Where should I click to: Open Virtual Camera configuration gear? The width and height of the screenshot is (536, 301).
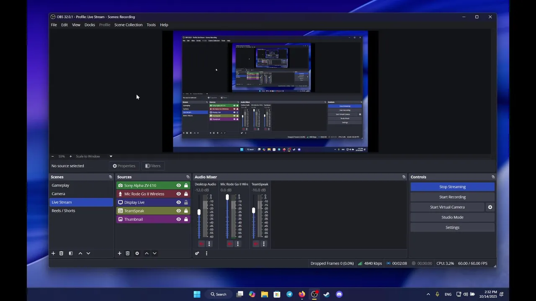(490, 207)
